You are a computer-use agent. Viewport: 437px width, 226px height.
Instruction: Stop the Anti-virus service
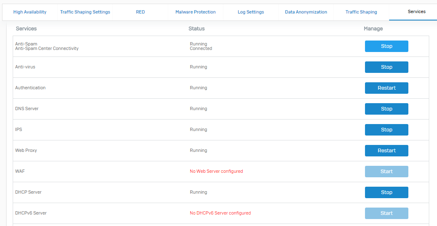point(387,67)
